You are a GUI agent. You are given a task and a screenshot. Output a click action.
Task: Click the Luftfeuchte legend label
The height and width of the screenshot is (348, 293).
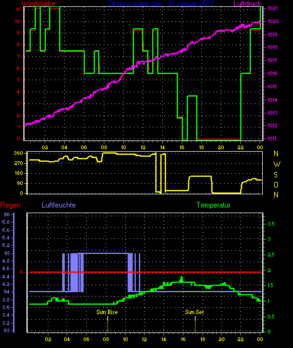pyautogui.click(x=58, y=205)
